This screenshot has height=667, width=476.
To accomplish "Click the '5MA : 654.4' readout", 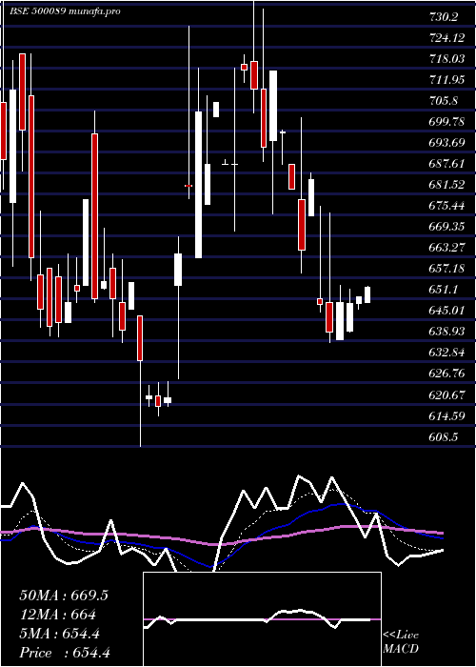I will (x=59, y=634).
